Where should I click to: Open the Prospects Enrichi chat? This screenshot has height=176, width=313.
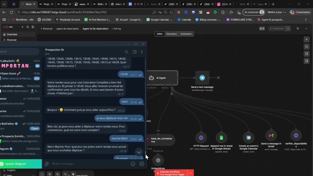pyautogui.click(x=20, y=138)
